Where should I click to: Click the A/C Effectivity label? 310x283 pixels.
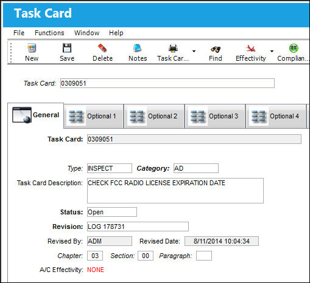tap(62, 270)
